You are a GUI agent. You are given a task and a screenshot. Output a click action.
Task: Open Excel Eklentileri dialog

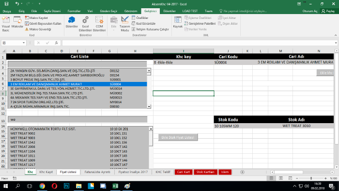(x=85, y=24)
